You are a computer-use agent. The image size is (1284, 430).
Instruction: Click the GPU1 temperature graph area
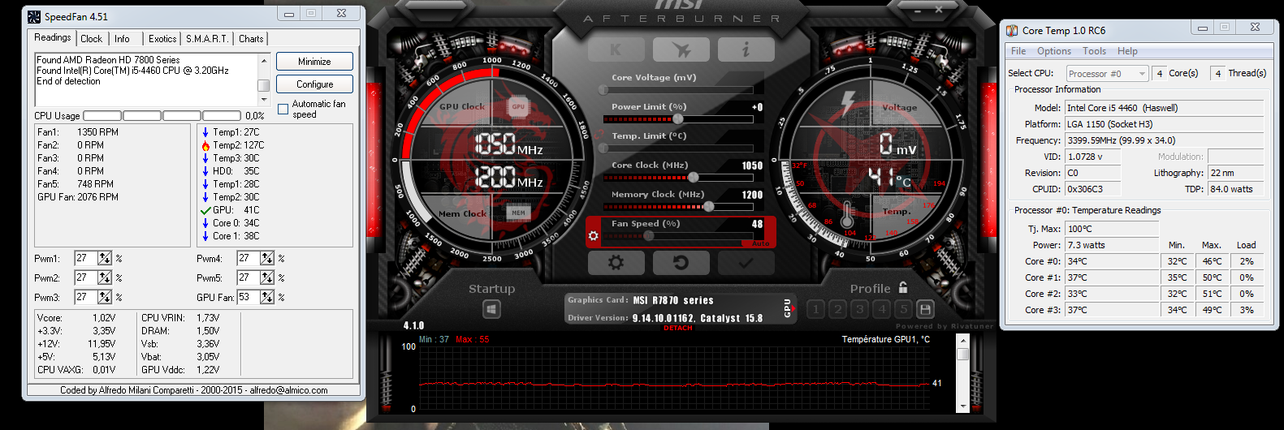[x=674, y=378]
